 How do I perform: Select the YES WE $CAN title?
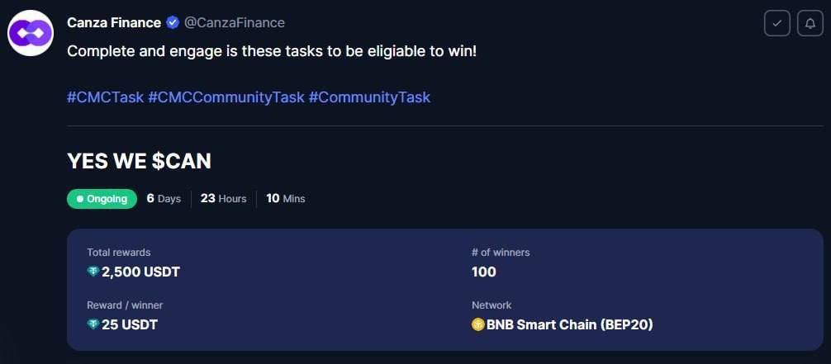(139, 162)
